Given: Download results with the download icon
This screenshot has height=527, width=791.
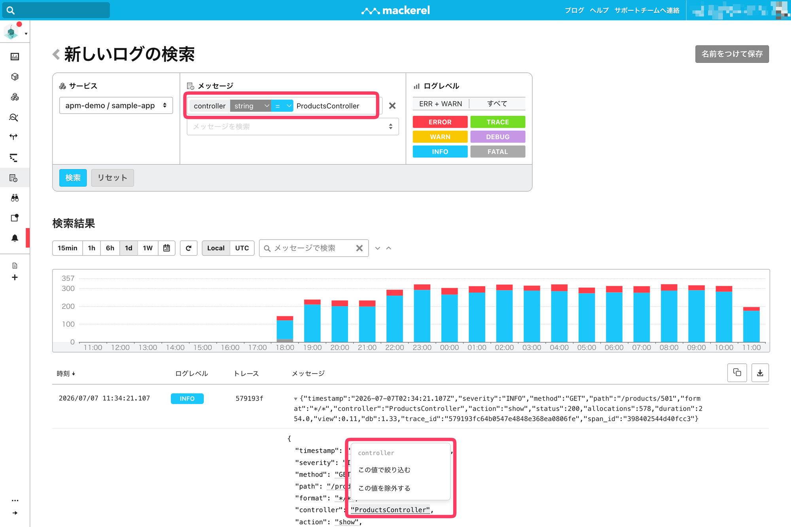Looking at the screenshot, I should [760, 372].
